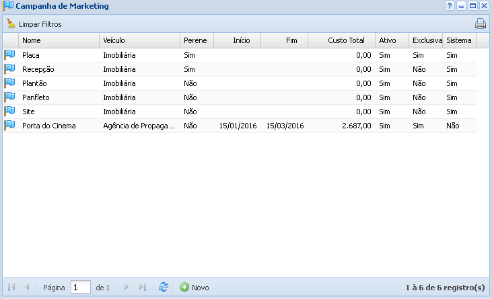Screen dimensions: 492x299
Task: Click the printer icon in the toolbar
Action: point(480,24)
